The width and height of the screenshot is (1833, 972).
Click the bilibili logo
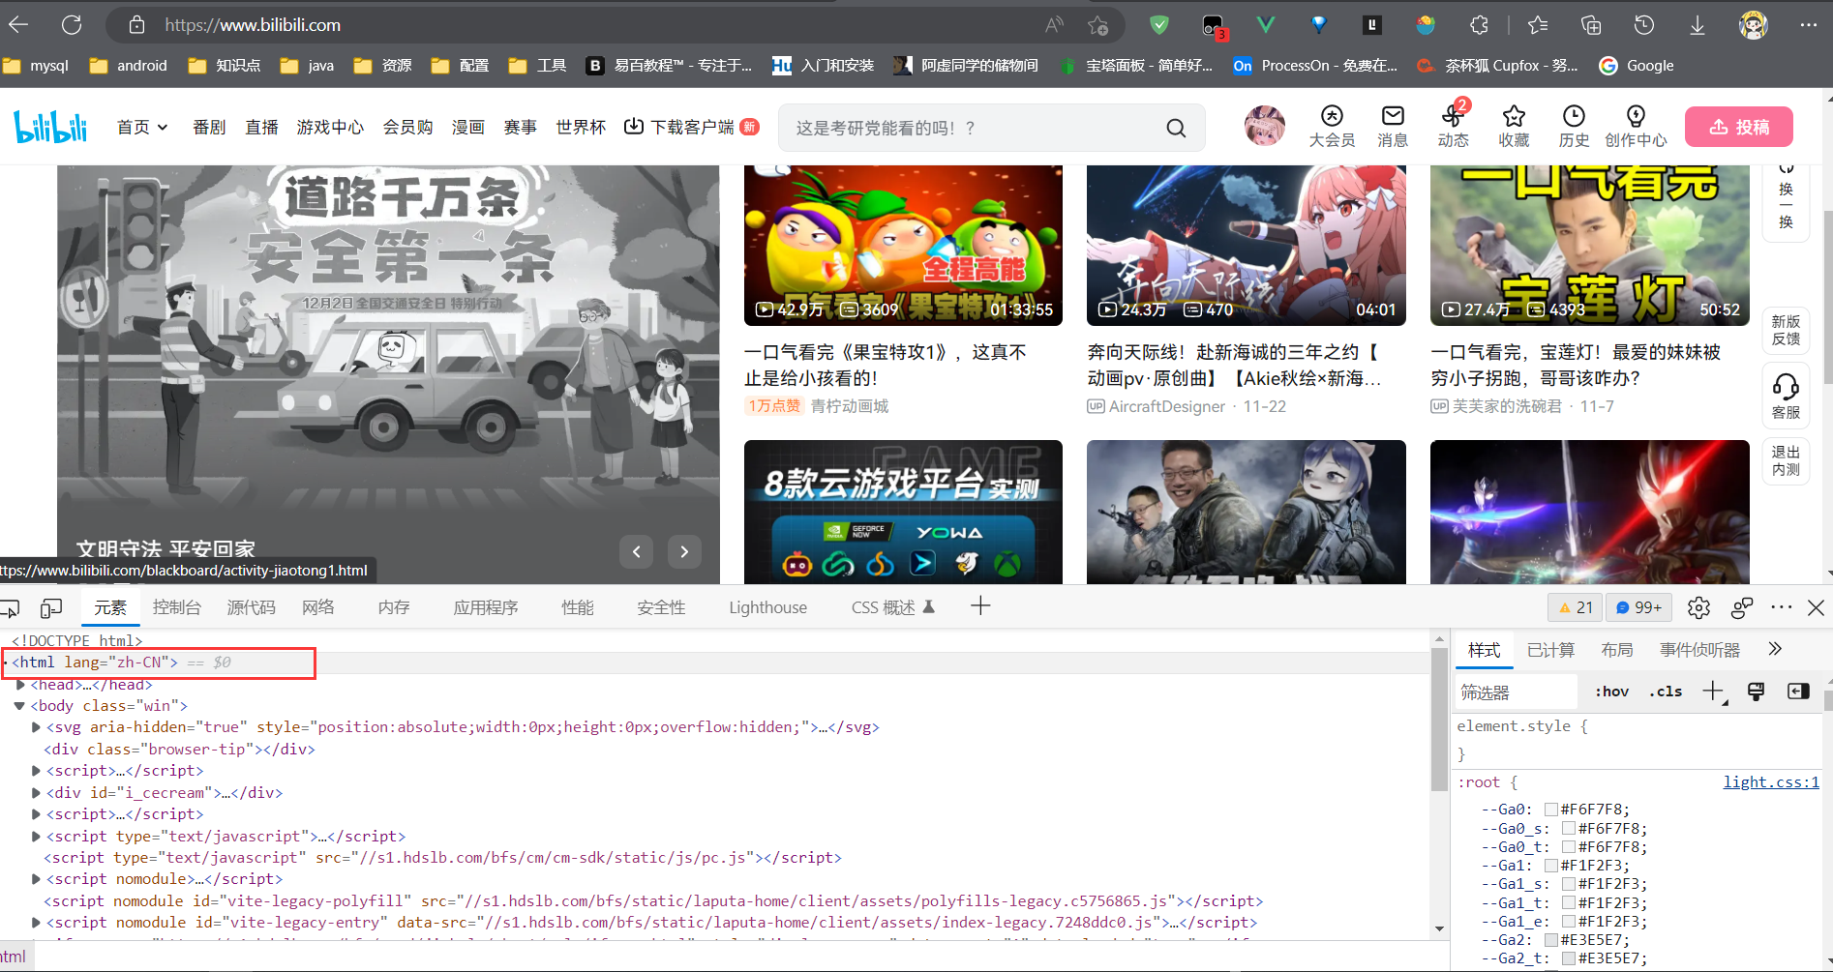coord(50,127)
